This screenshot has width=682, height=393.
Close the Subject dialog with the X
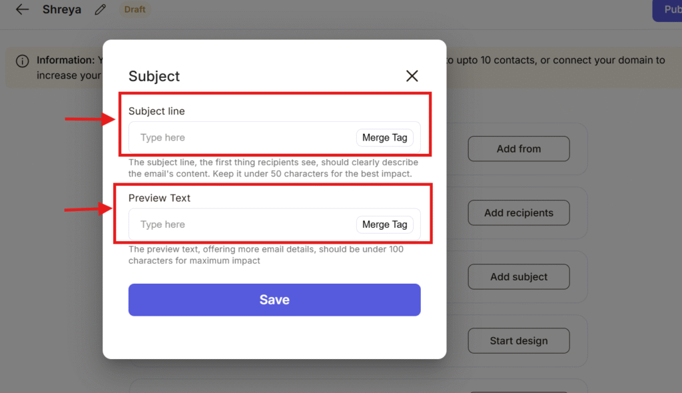tap(412, 76)
